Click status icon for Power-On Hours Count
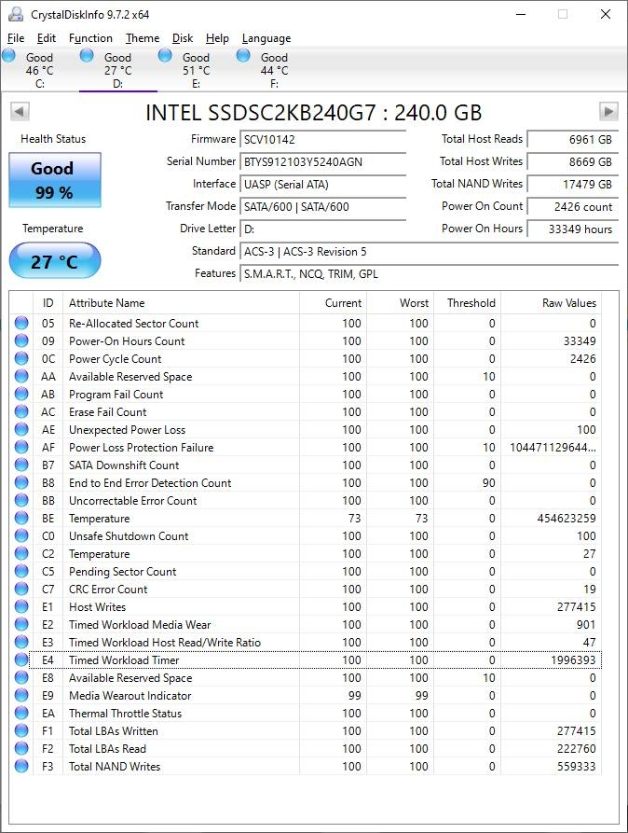This screenshot has height=833, width=628. point(21,340)
